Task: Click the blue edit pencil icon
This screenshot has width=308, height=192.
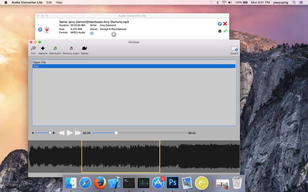Action: tap(220, 24)
